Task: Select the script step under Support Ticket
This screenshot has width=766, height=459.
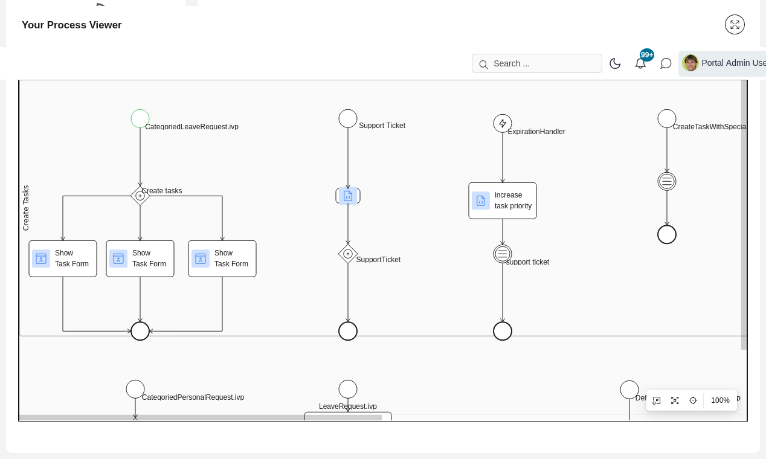Action: [348, 196]
